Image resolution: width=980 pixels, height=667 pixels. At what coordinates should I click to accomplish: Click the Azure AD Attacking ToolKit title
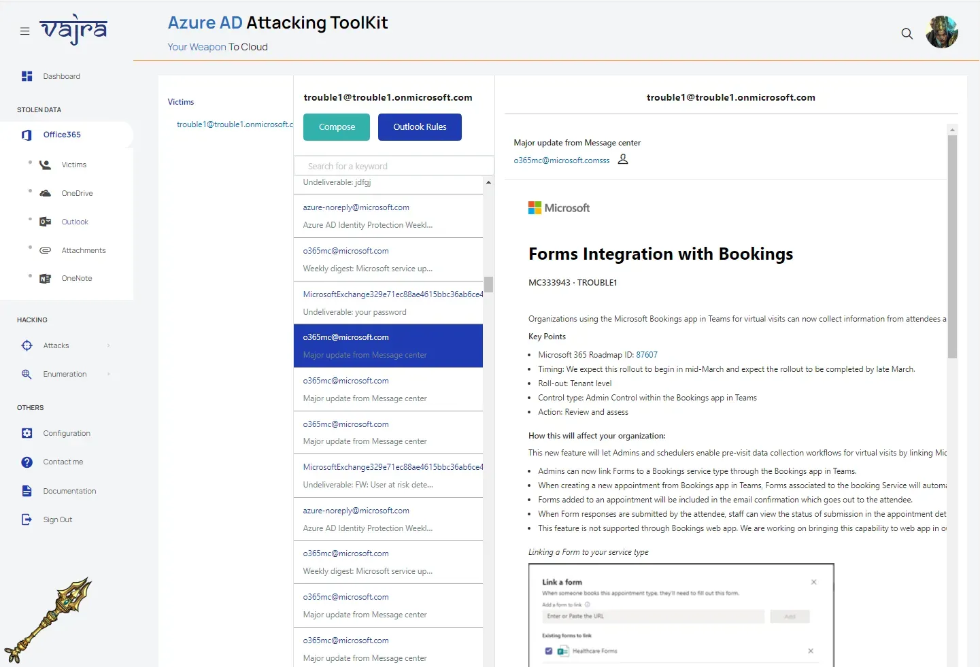[x=277, y=22]
